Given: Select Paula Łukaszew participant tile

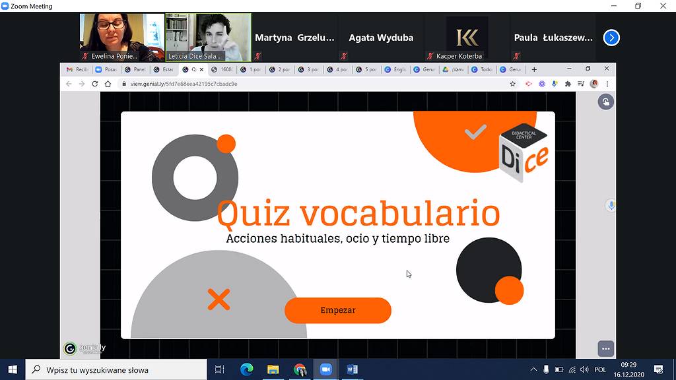Looking at the screenshot, I should click(553, 38).
